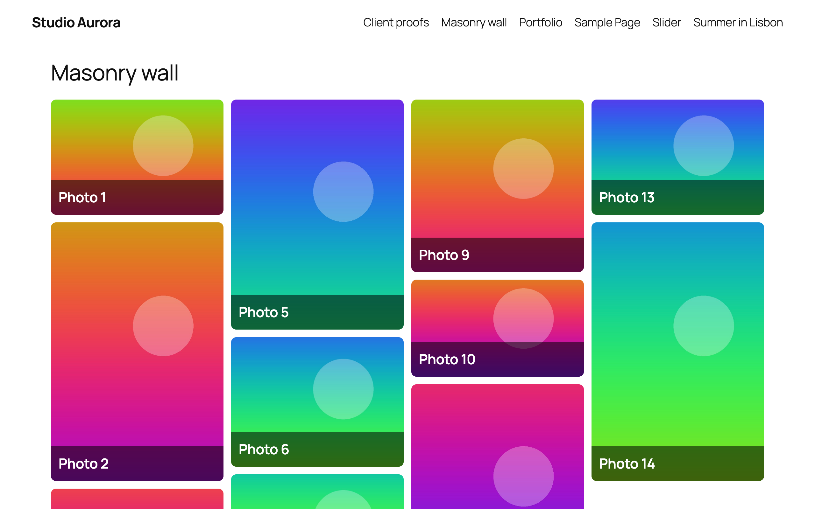Screen dimensions: 815x509
Task: Click the Photo 2 caption
Action: 83,464
